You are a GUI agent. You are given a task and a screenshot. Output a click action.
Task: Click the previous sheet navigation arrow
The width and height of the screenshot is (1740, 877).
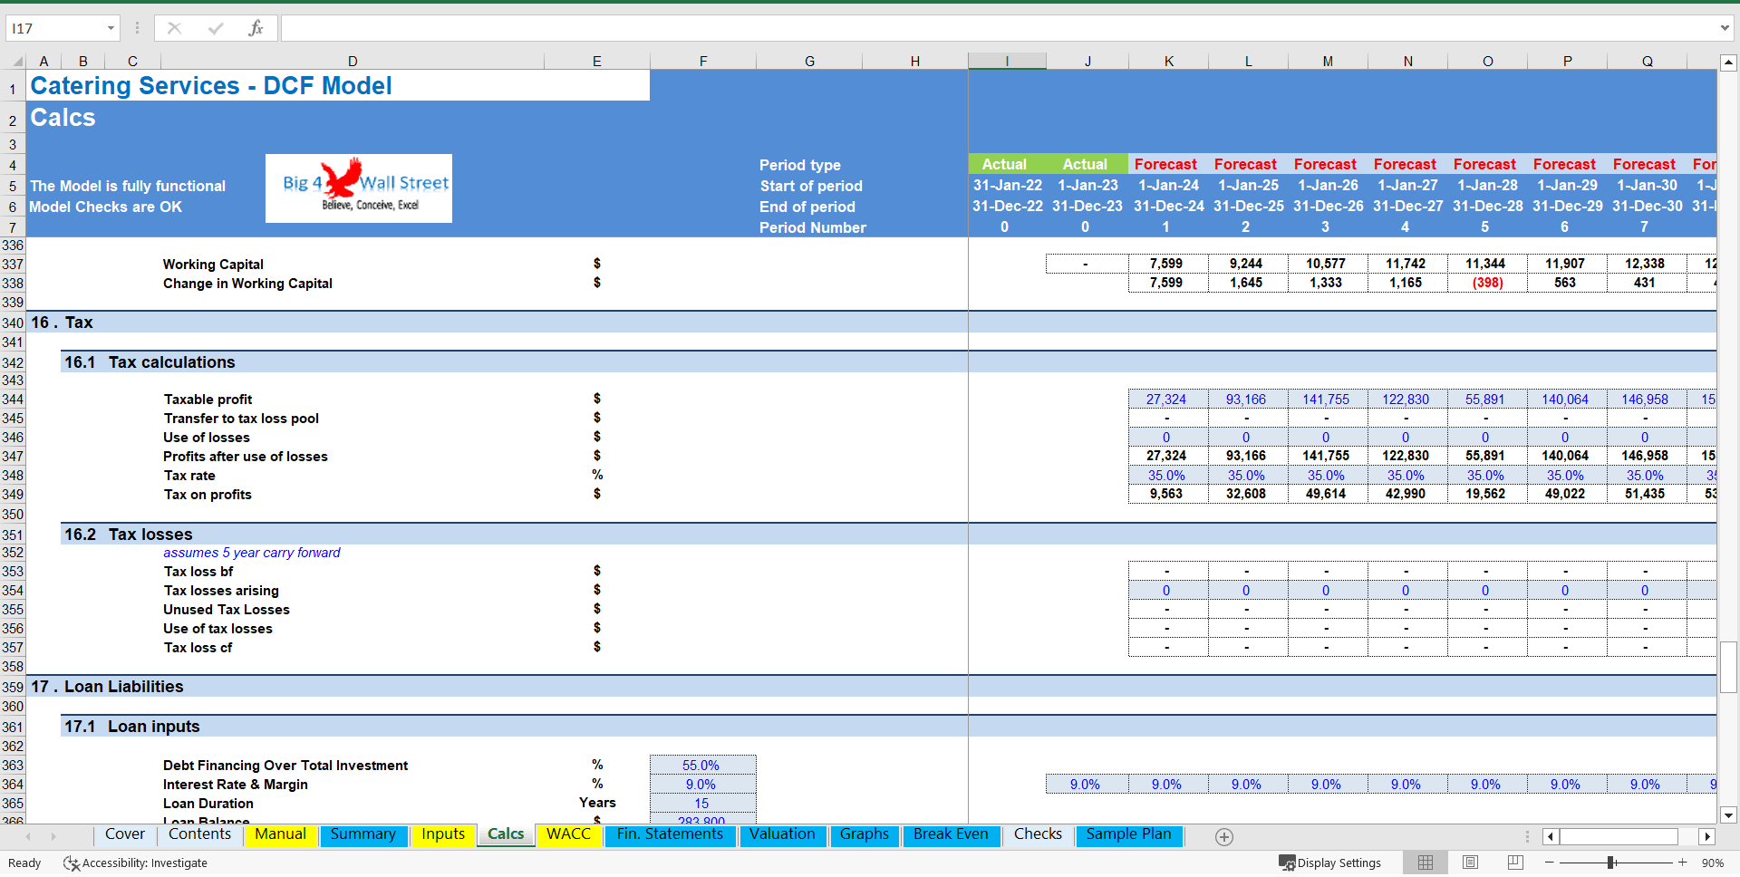(x=27, y=836)
